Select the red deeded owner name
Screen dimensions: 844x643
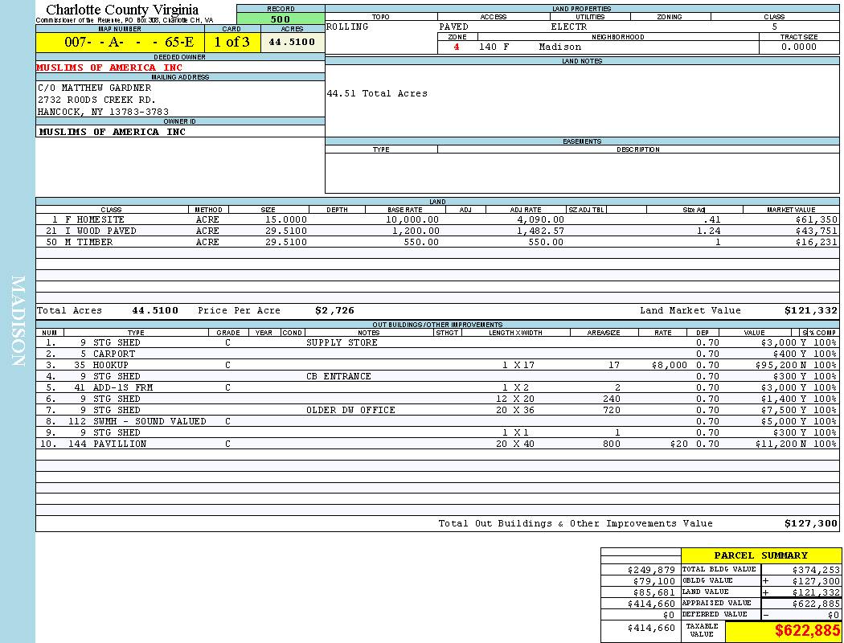[x=111, y=68]
